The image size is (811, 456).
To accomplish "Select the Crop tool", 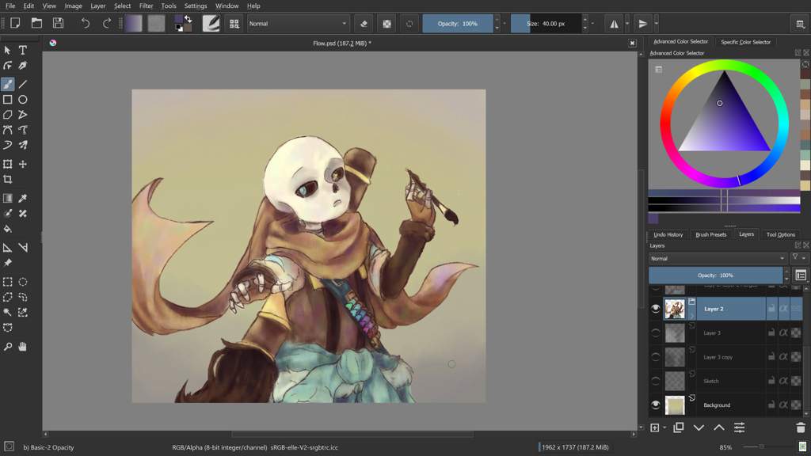I will [x=8, y=180].
